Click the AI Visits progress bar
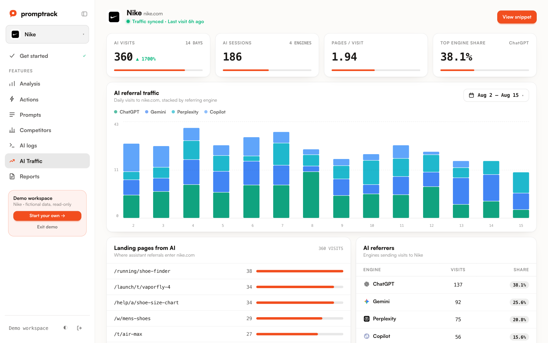Screen dimensions: 548x343 pyautogui.click(x=158, y=70)
